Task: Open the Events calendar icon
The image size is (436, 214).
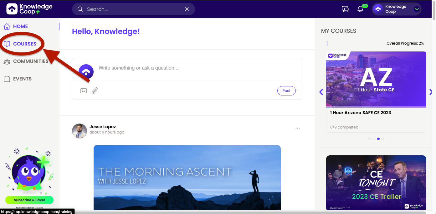Action: pyautogui.click(x=7, y=79)
